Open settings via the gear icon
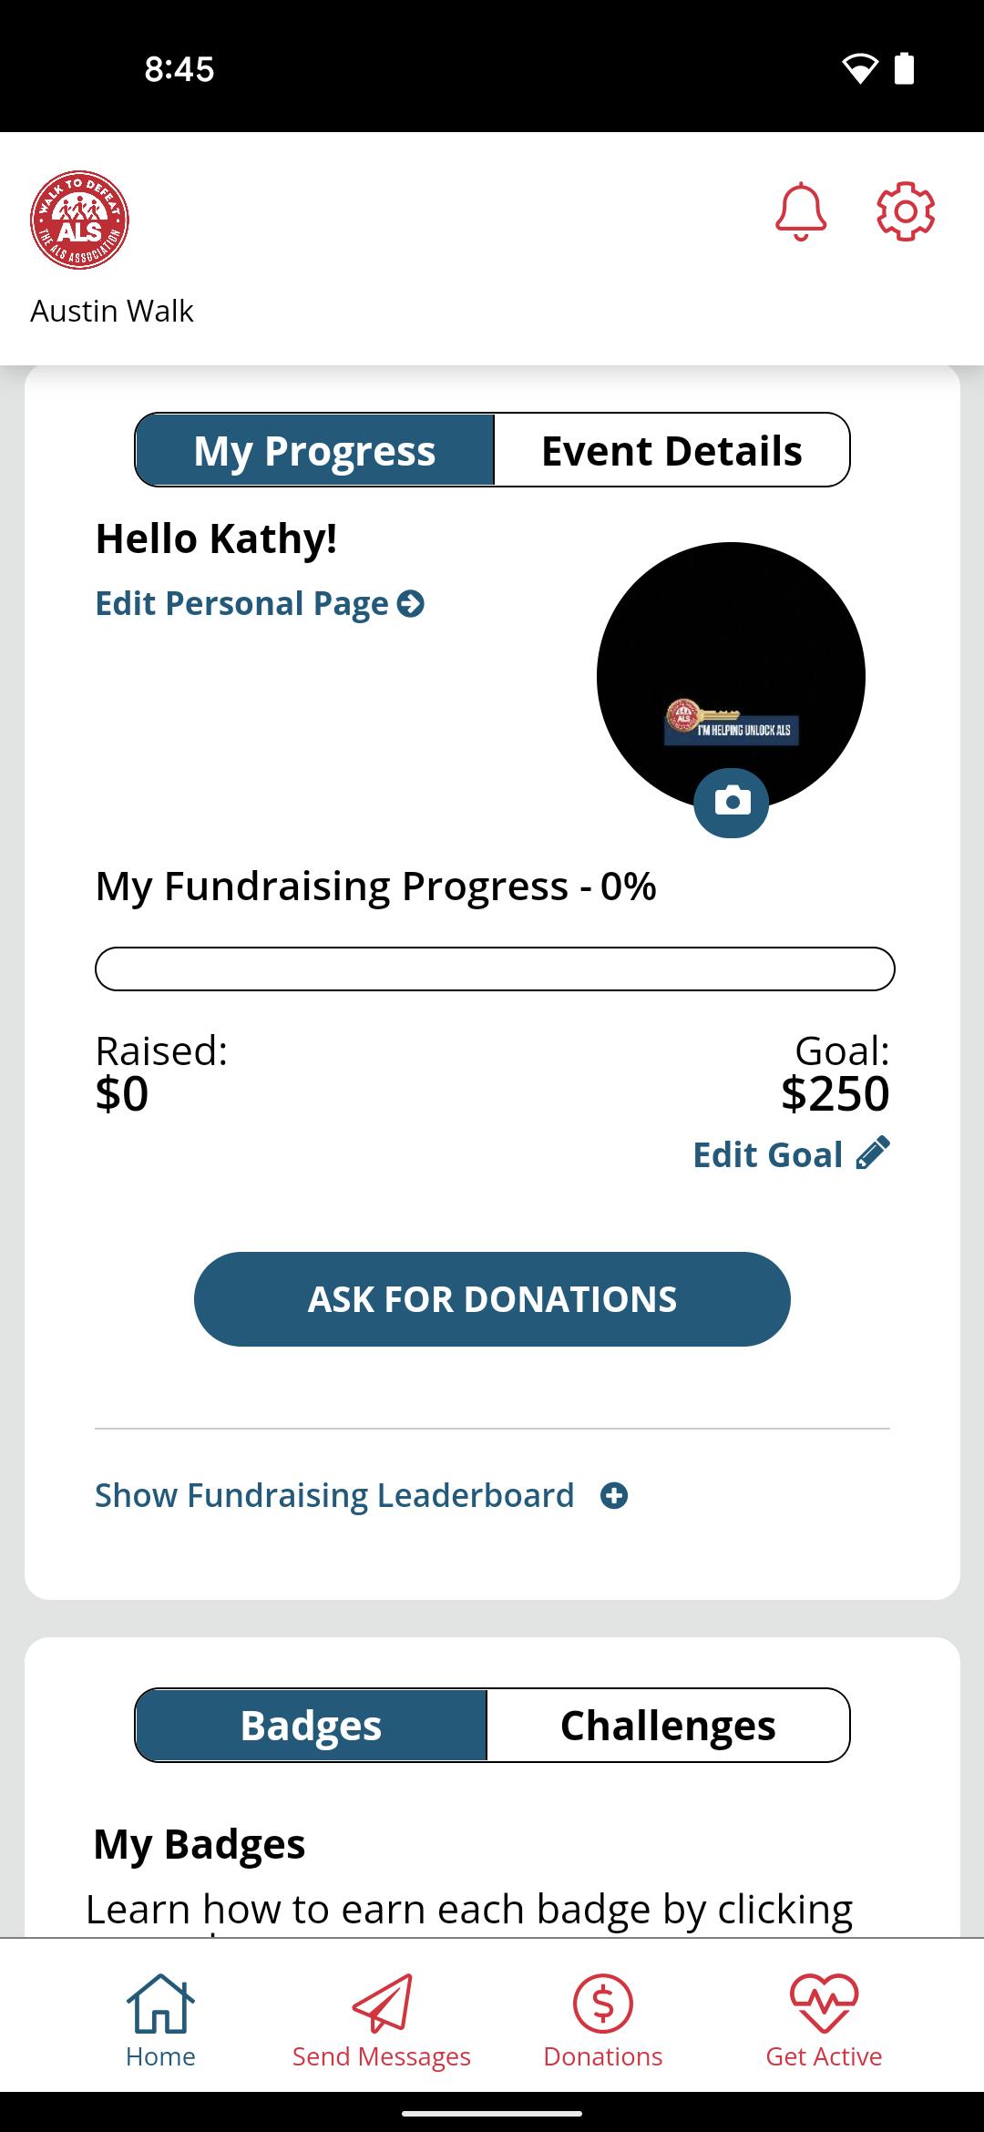This screenshot has width=984, height=2132. pyautogui.click(x=905, y=212)
